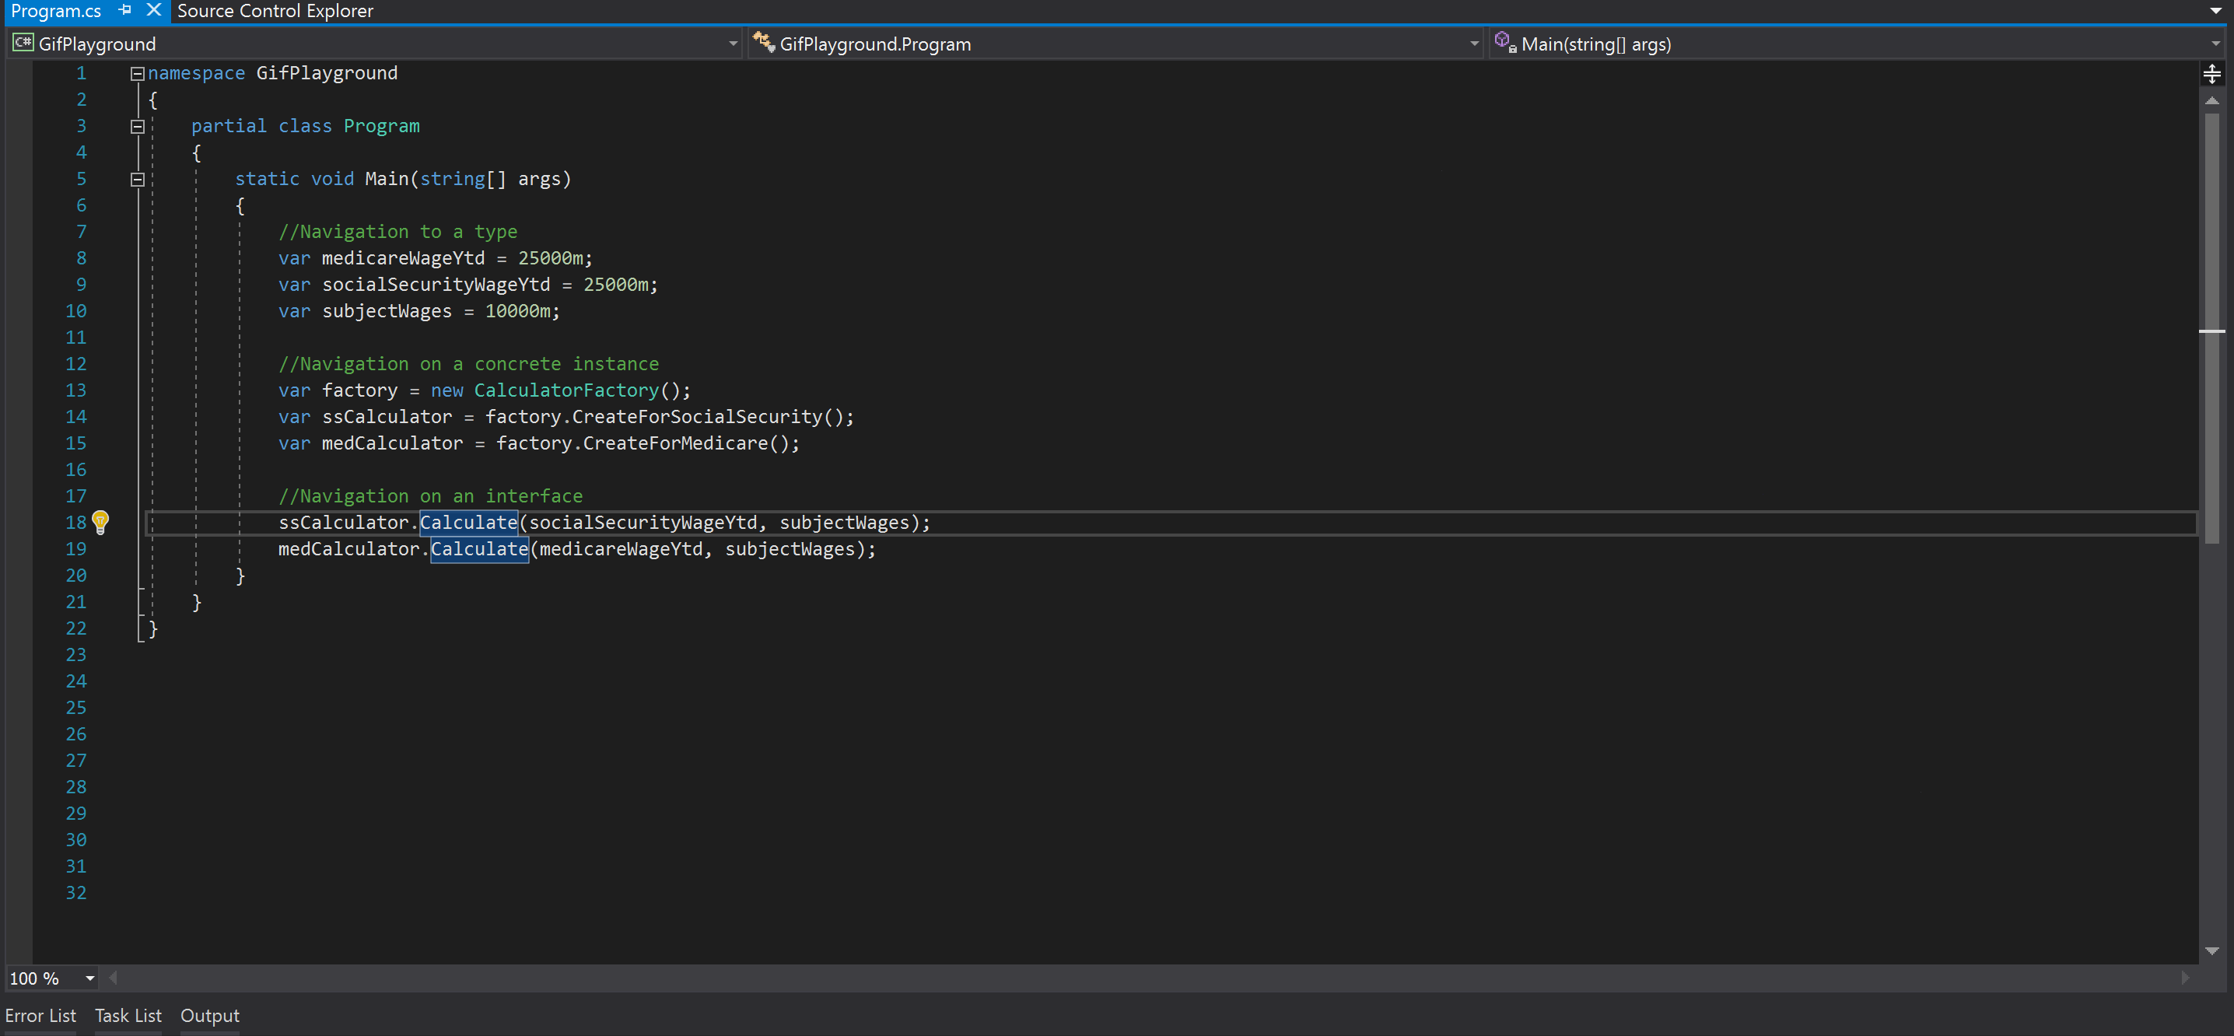
Task: Collapse the GifPlayground namespace fold toggle
Action: [x=136, y=73]
